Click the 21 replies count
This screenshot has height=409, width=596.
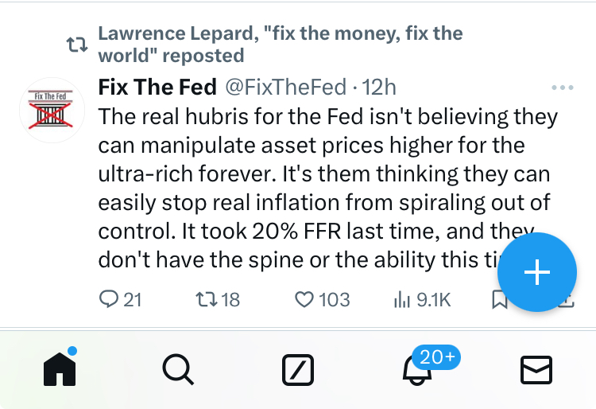click(x=132, y=299)
